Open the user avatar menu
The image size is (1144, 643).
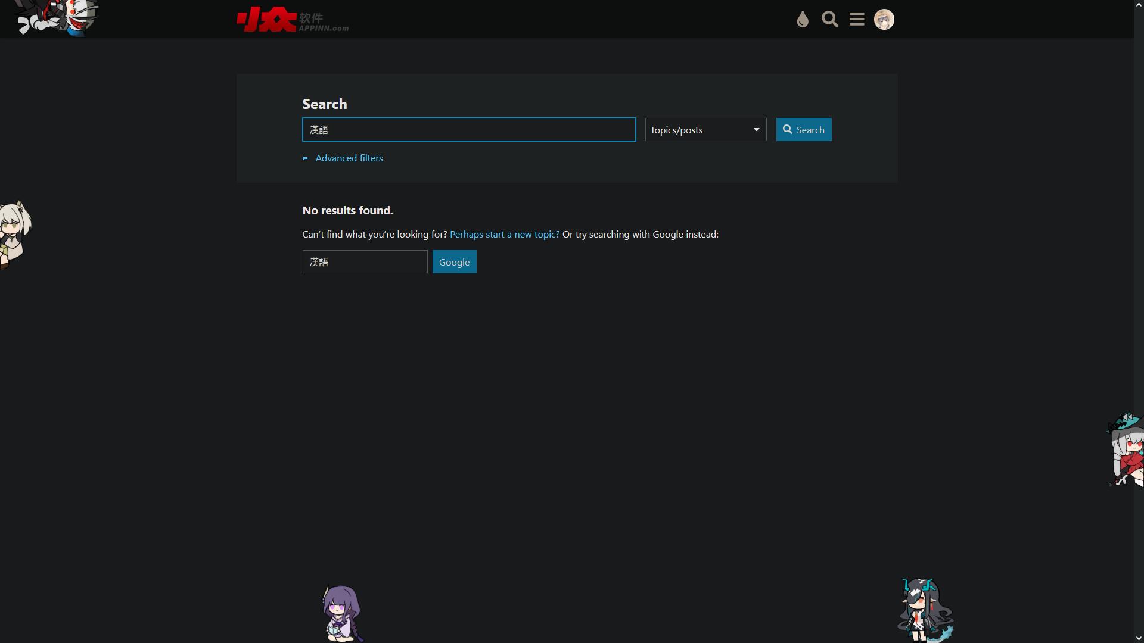tap(884, 20)
